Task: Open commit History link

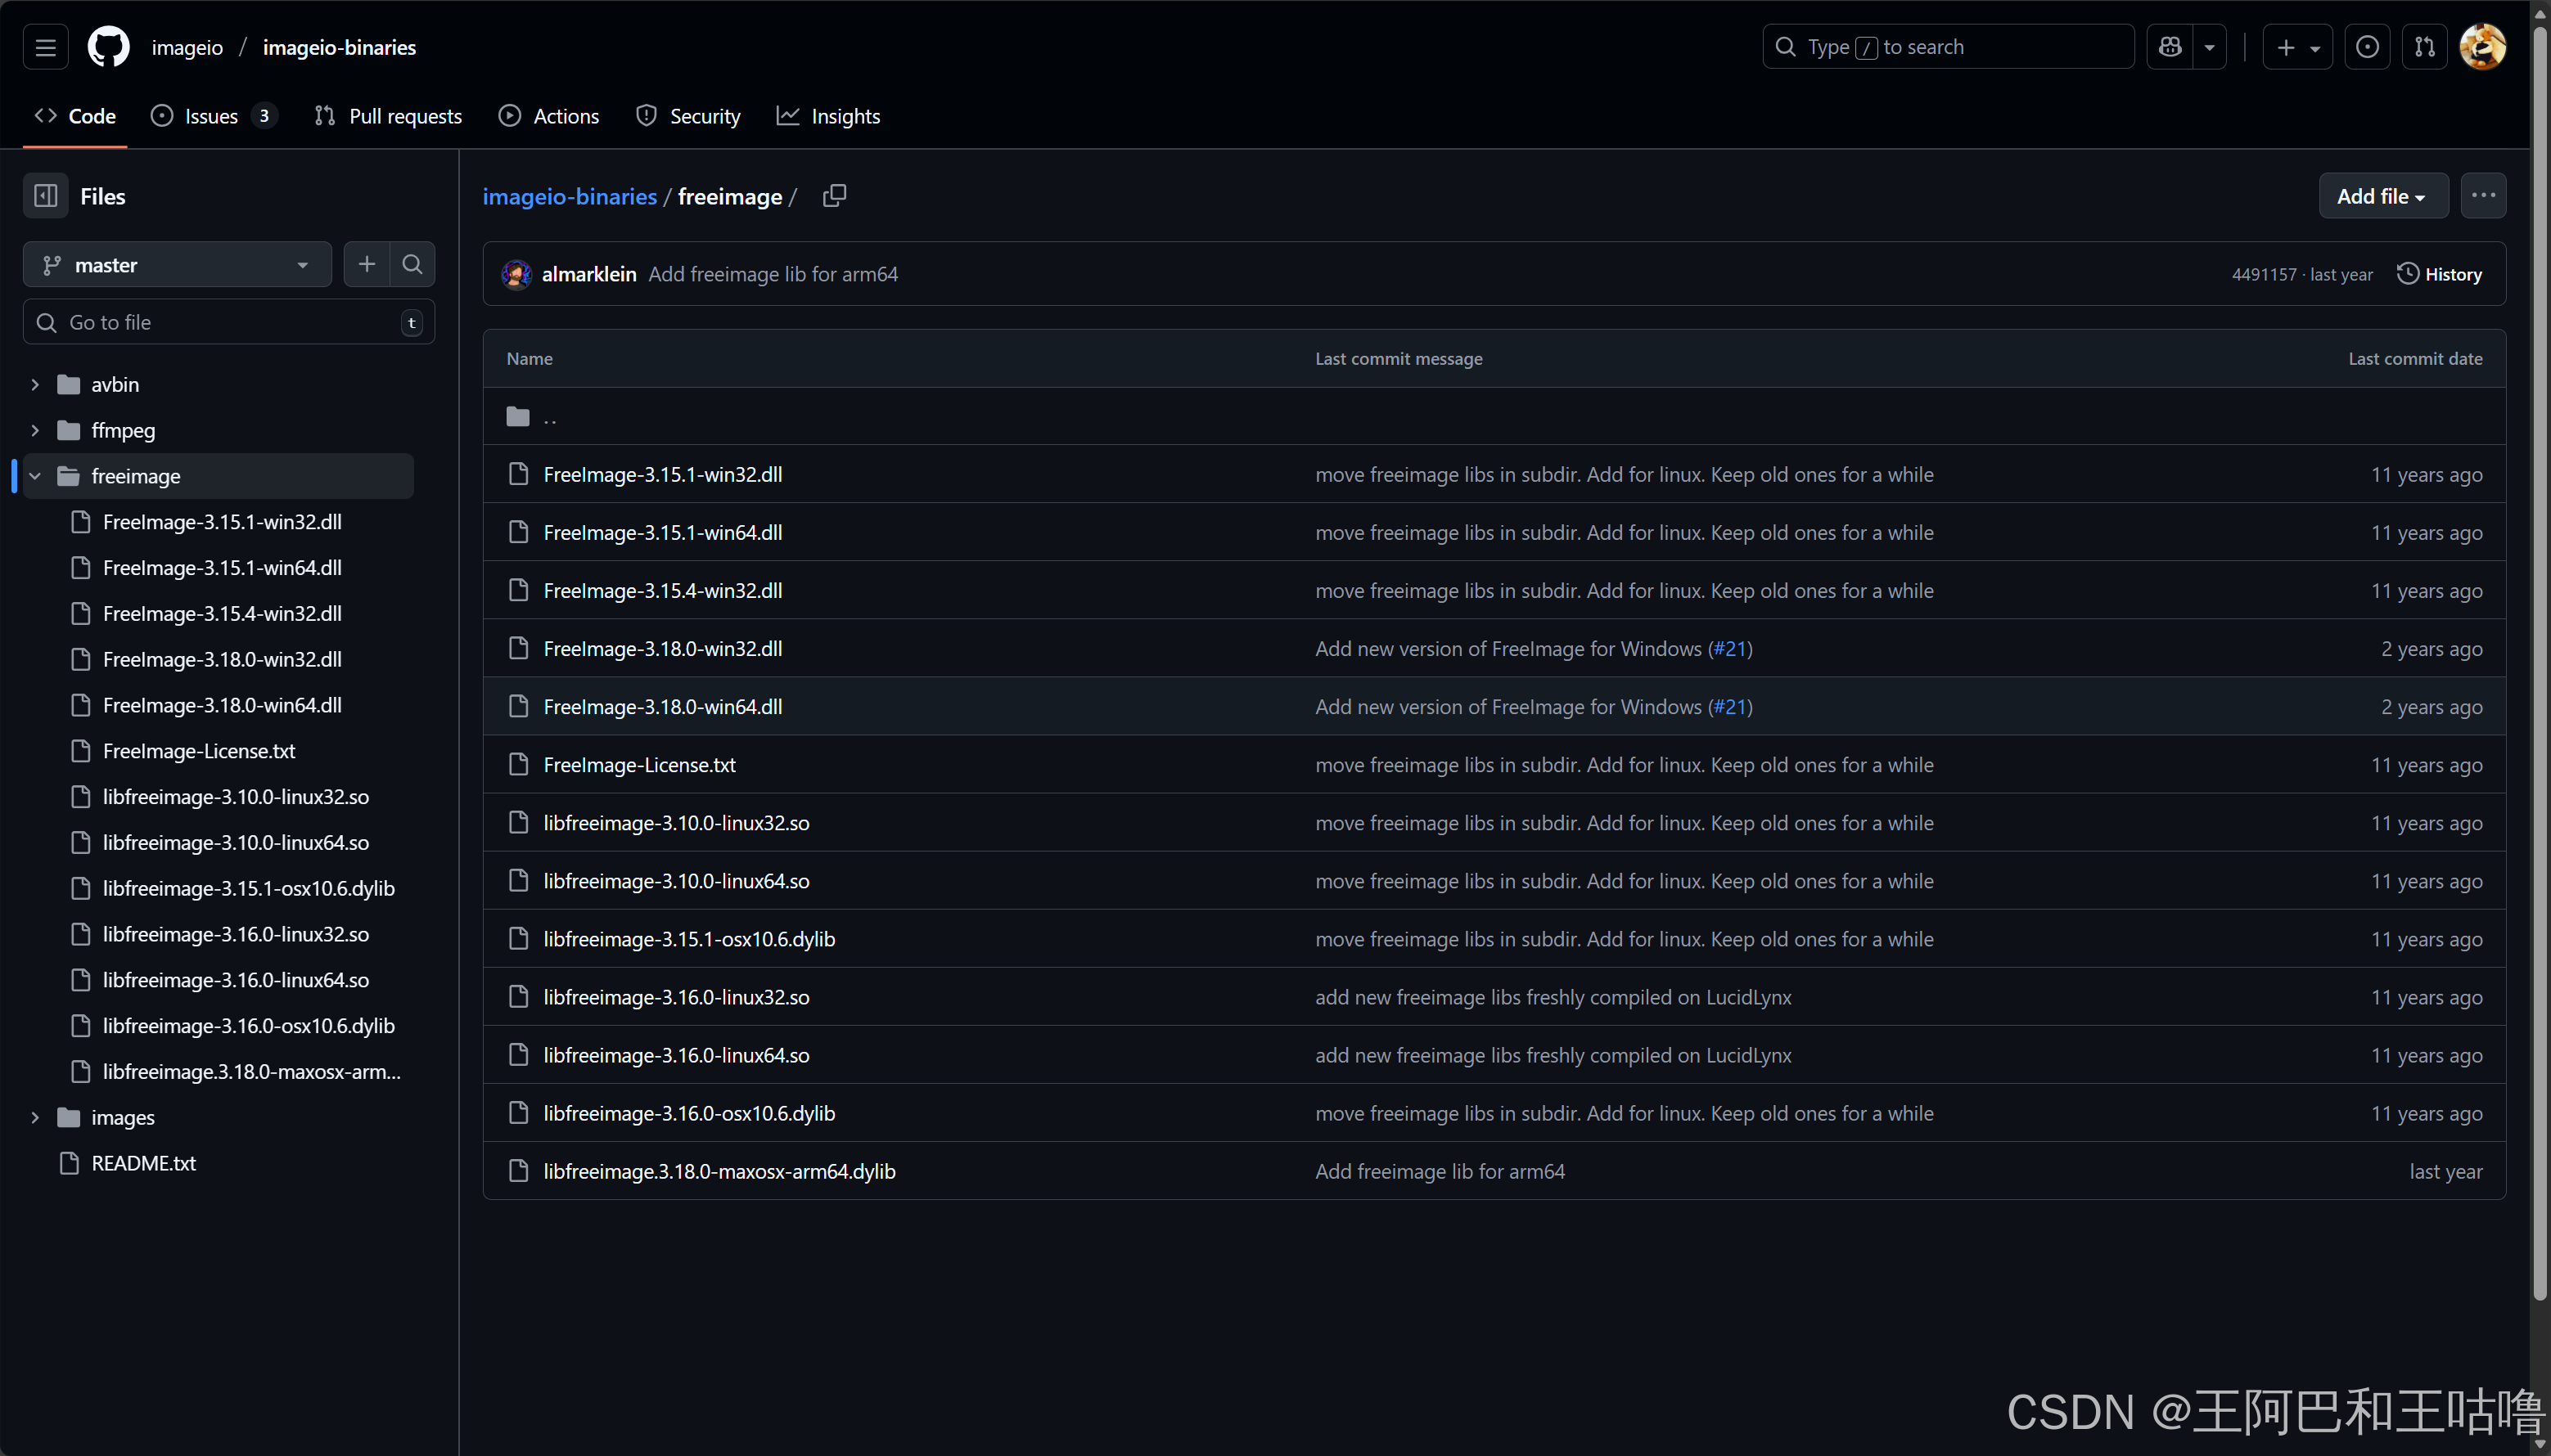Action: [2439, 274]
